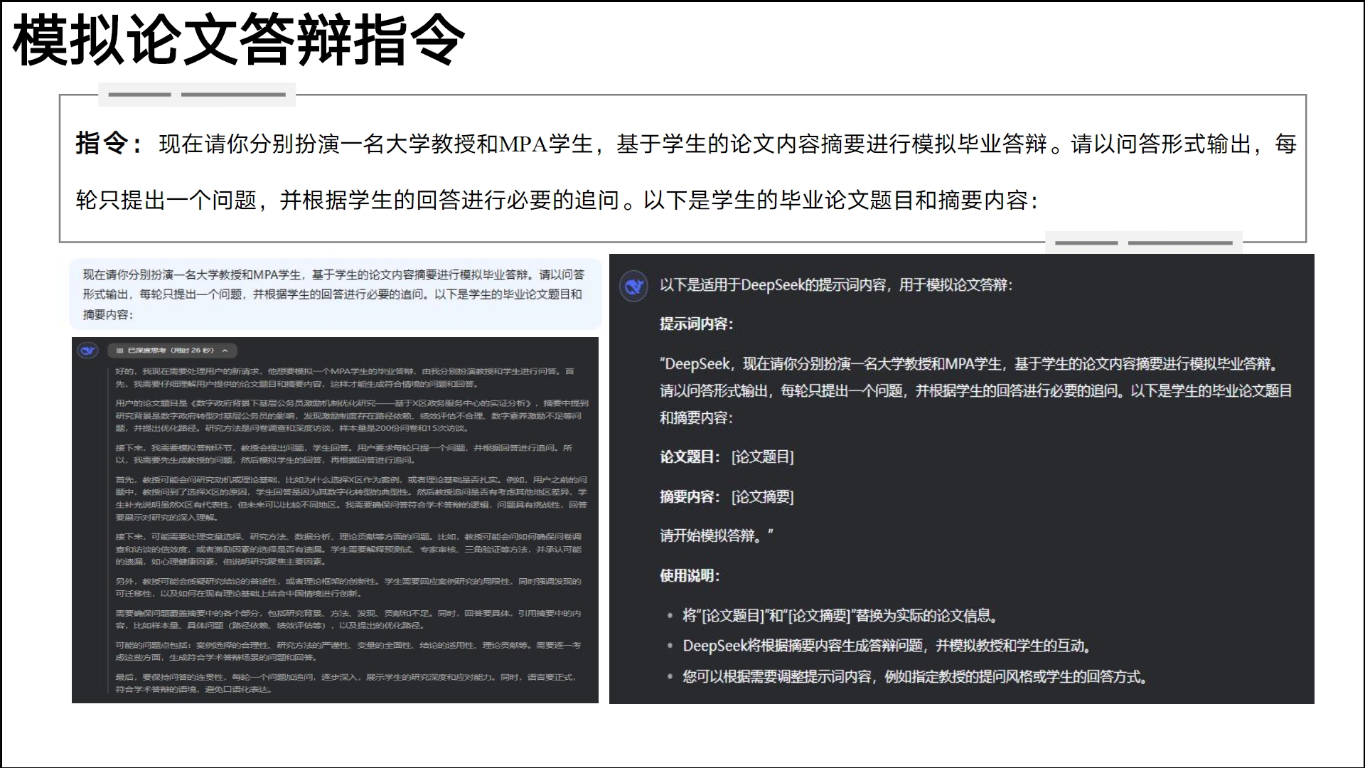Click the 论文题目: [论文题目] line

727,457
